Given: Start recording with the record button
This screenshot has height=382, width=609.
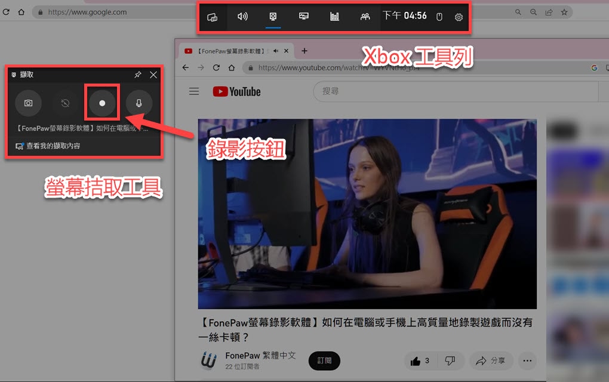Looking at the screenshot, I should point(102,103).
